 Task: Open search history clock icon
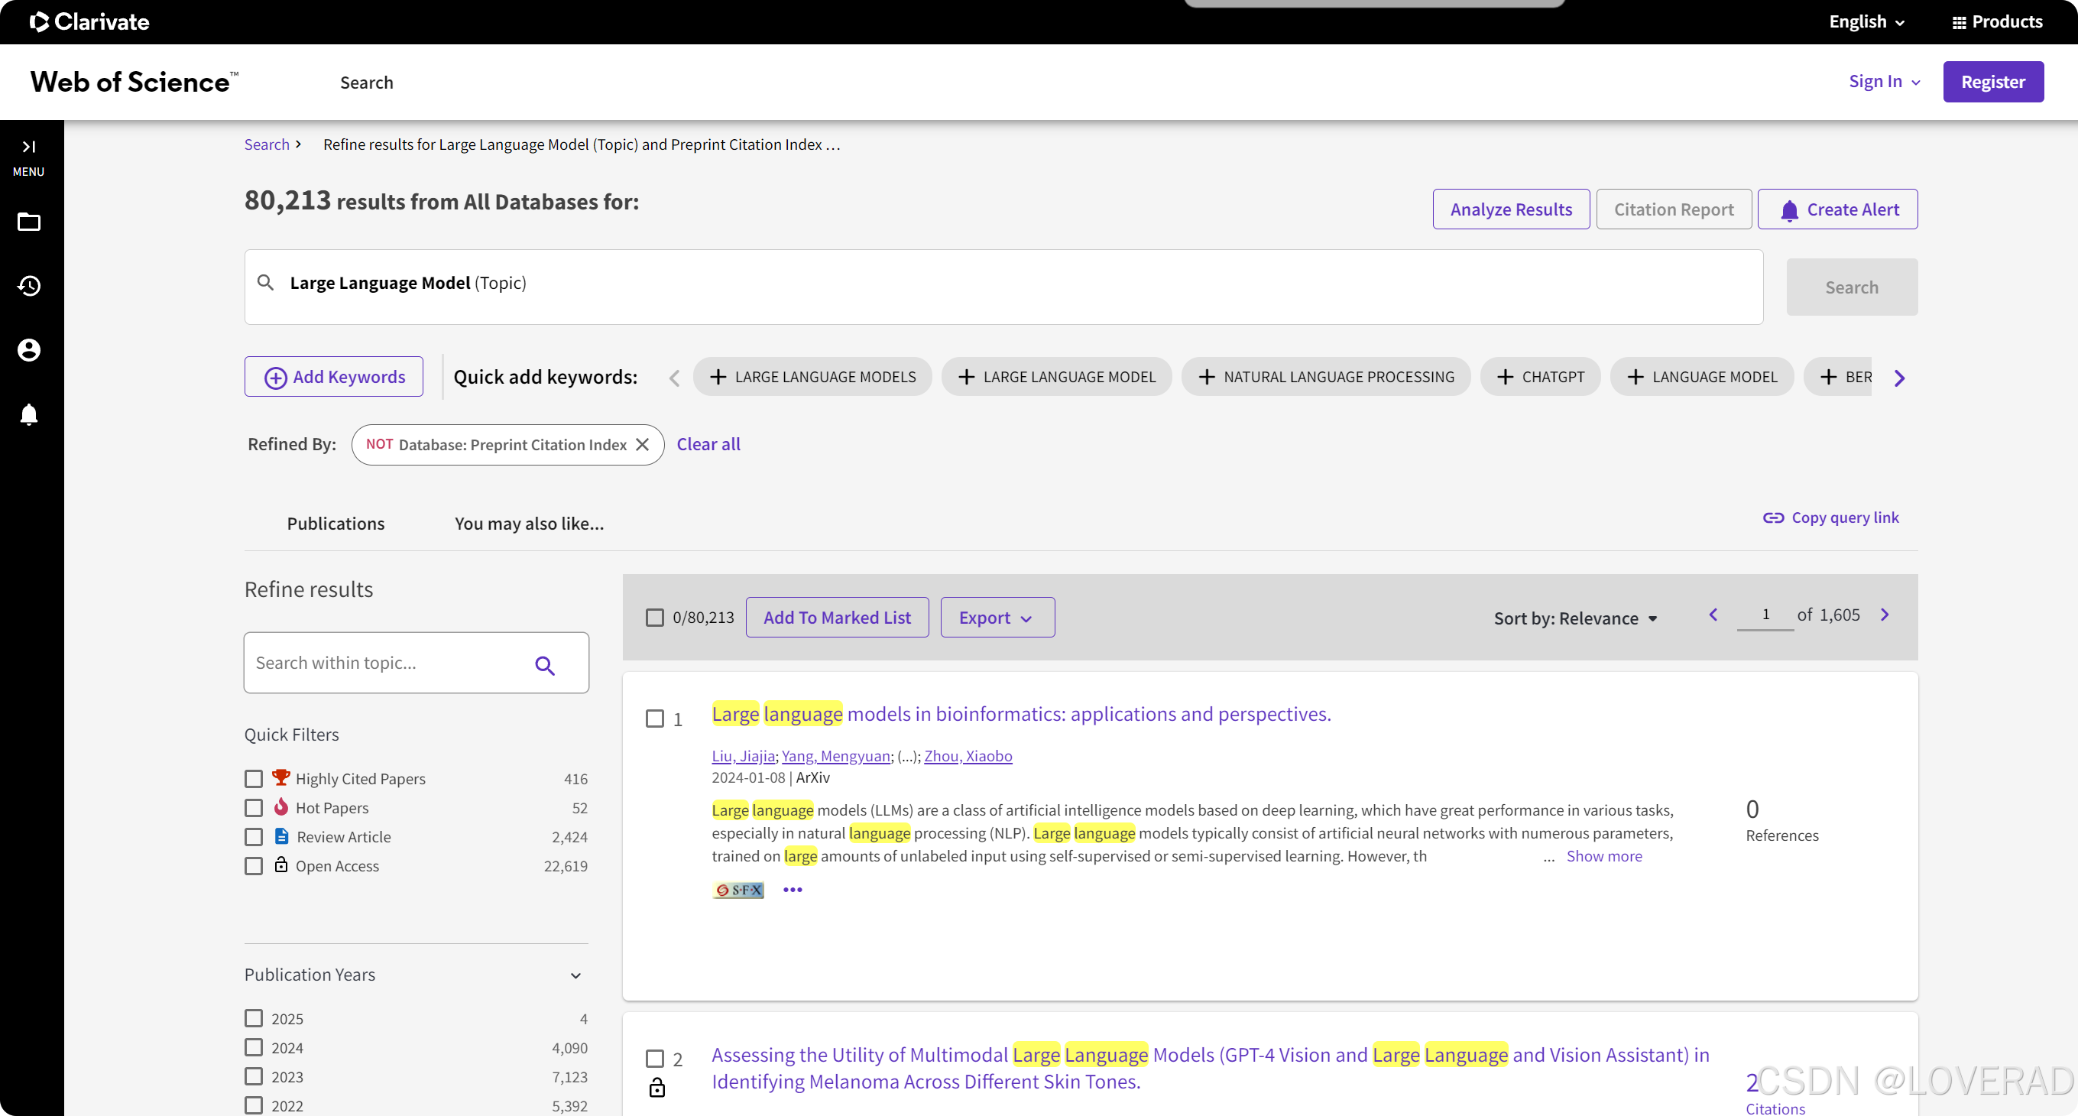coord(29,286)
